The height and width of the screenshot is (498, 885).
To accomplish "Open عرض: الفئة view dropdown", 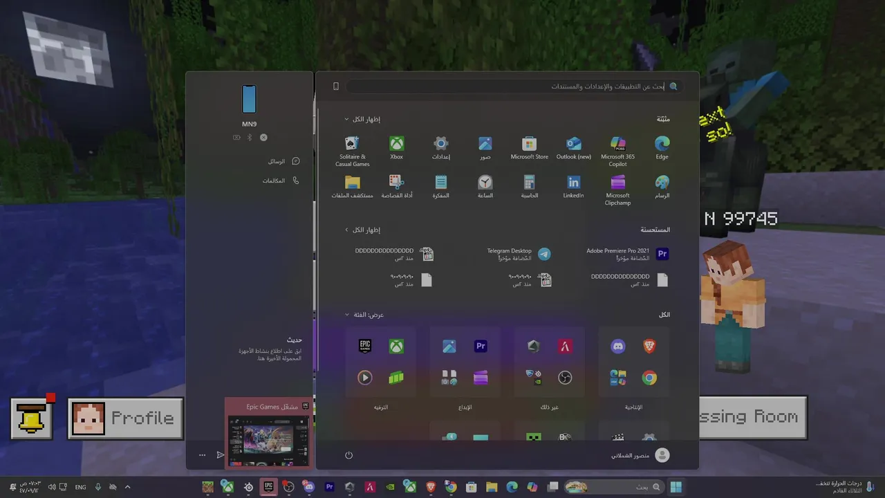I will 364,315.
